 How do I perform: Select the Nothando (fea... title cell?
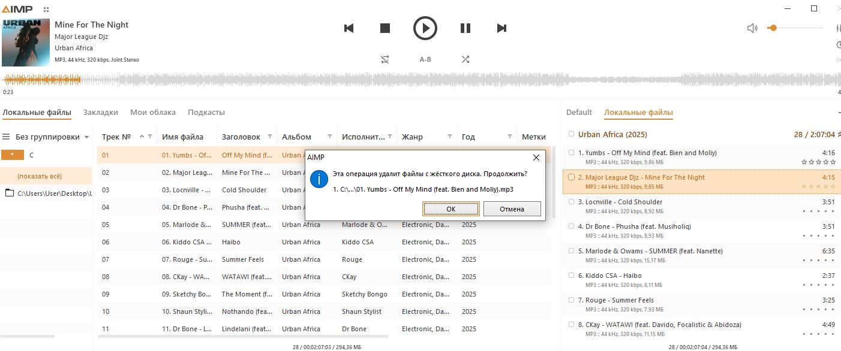pos(247,311)
